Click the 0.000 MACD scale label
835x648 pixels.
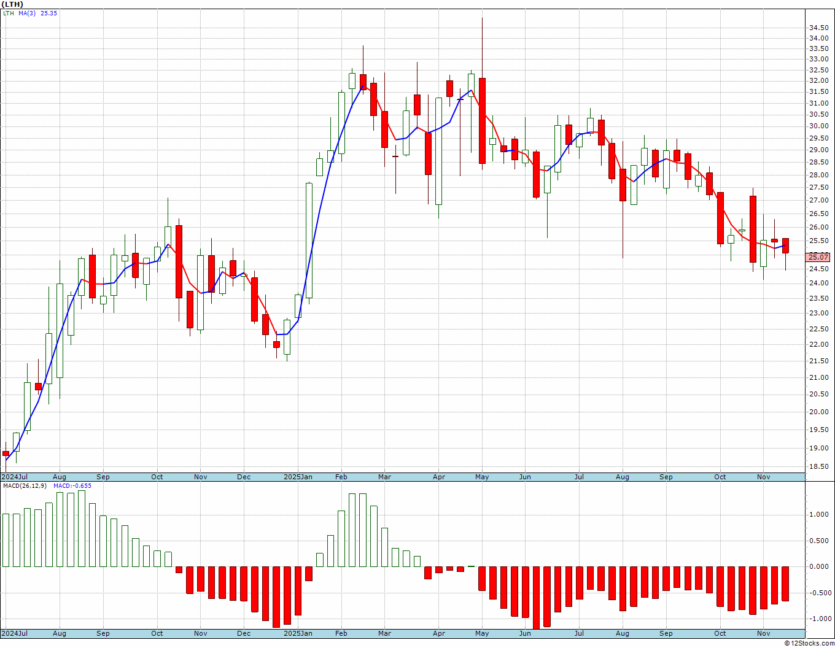[x=819, y=566]
